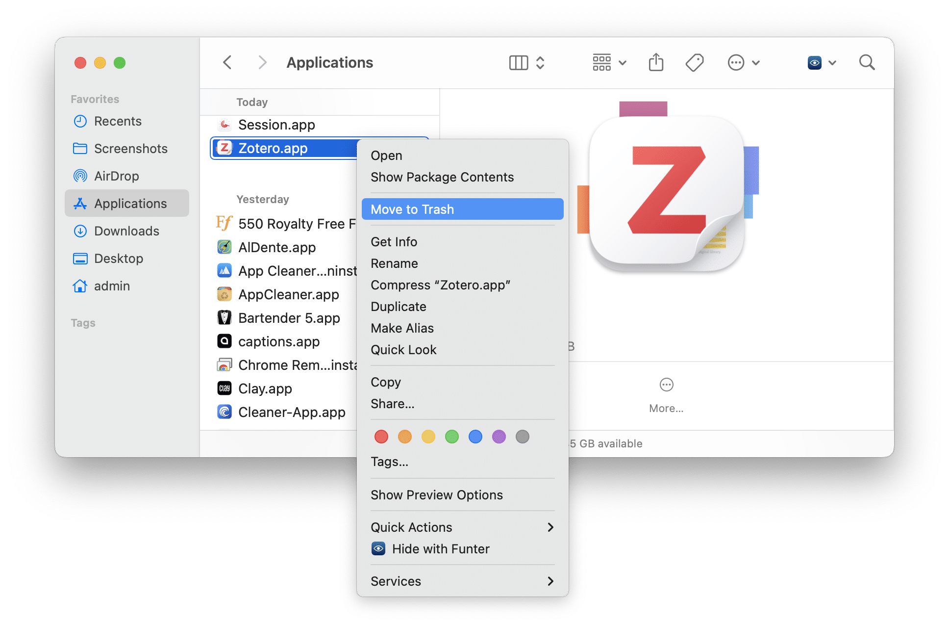This screenshot has width=949, height=623.
Task: Click the Share toolbar icon
Action: pyautogui.click(x=656, y=62)
